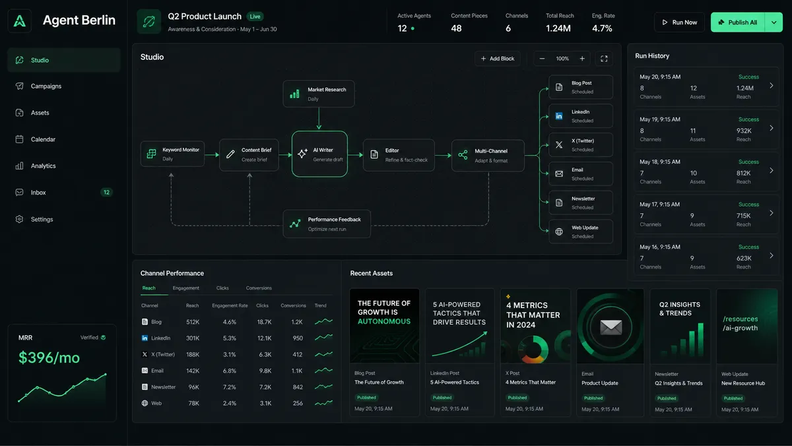This screenshot has height=446, width=792.
Task: Open the Inbox sidebar item
Action: click(64, 193)
